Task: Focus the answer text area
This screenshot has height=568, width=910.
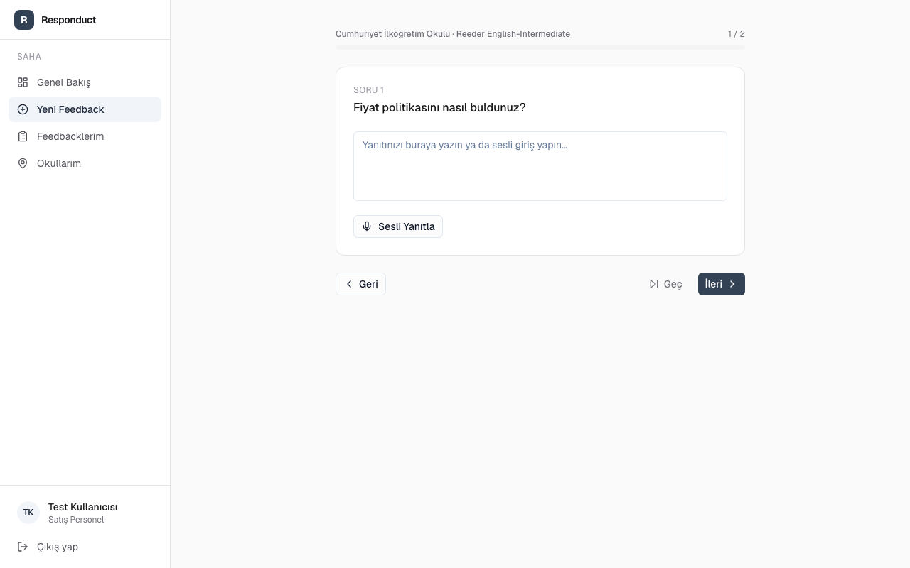Action: (x=540, y=166)
